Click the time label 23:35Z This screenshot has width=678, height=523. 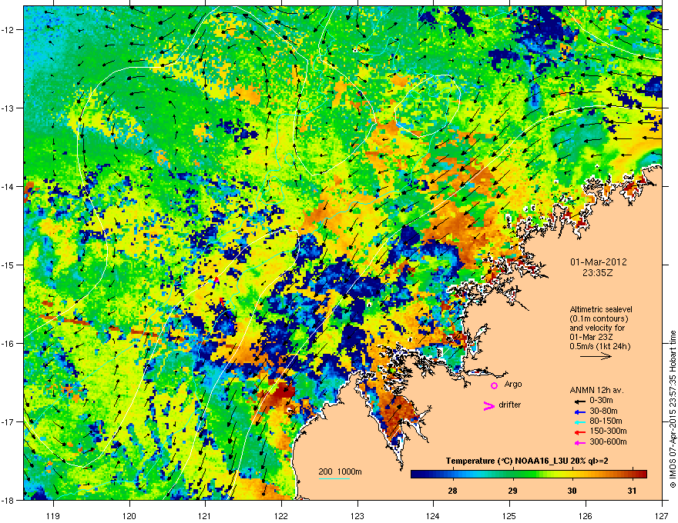click(x=598, y=273)
